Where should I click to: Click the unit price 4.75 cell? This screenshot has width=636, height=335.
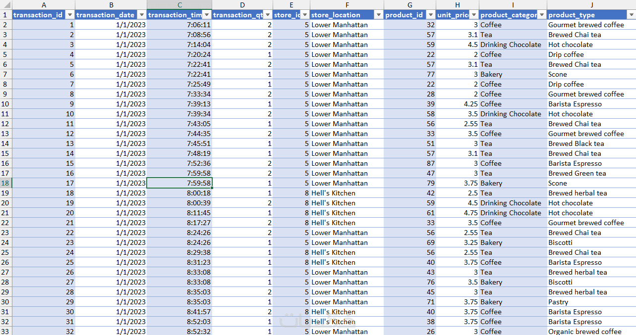tap(458, 213)
